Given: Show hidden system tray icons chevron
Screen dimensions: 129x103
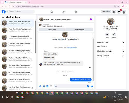Looking at the screenshot, I should 112,97.
